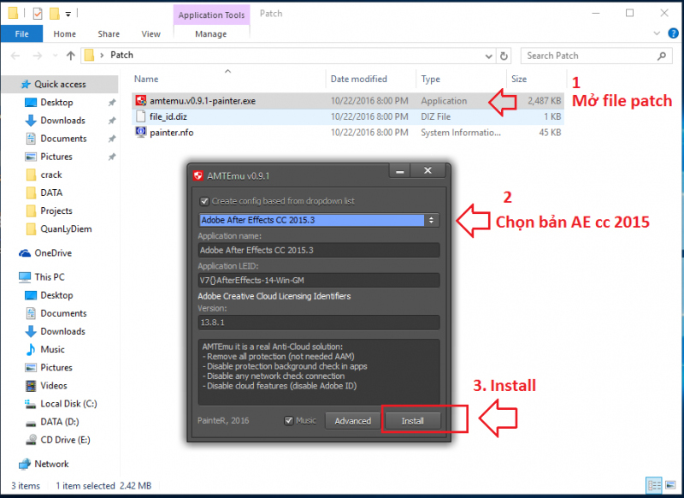Screen dimensions: 684x498
Task: Open the File menu tab
Action: 22,33
